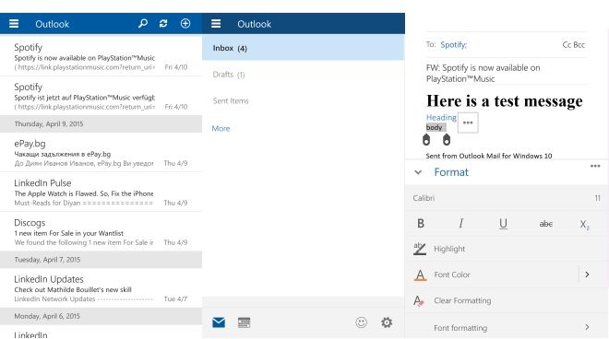Image resolution: width=609 pixels, height=339 pixels.
Task: Collapse the Format panel chevron
Action: 418,172
